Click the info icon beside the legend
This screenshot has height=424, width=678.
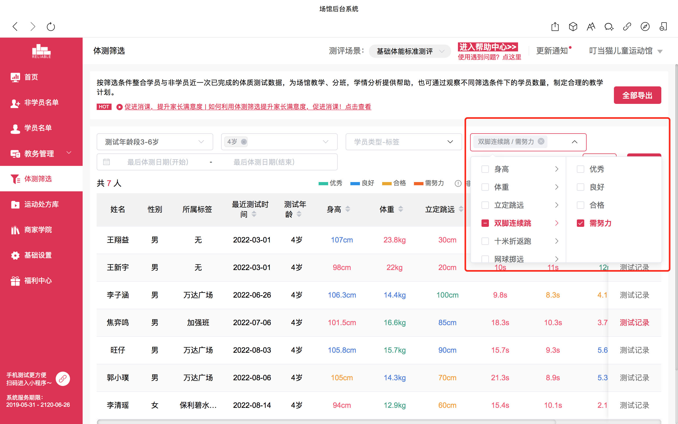pos(458,183)
